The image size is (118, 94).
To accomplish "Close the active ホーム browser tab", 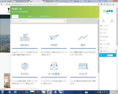I will tap(42, 1).
